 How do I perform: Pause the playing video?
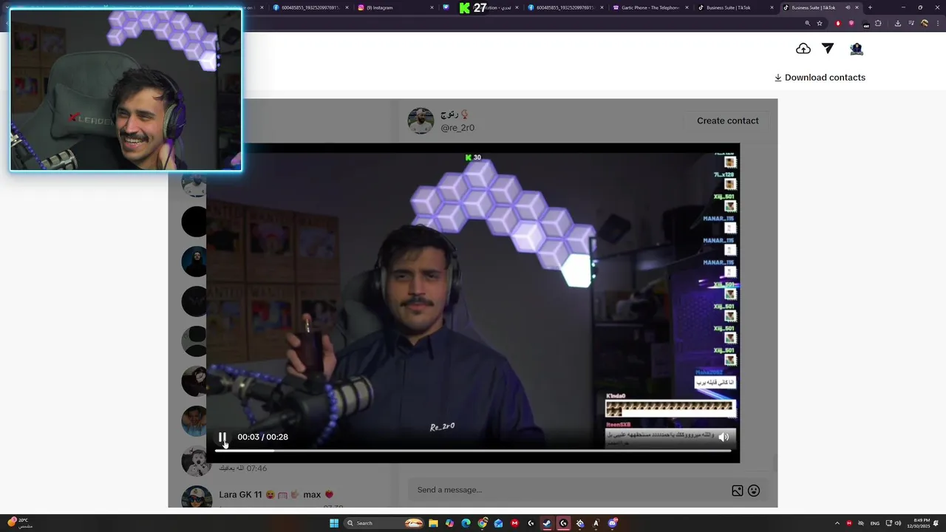click(222, 437)
